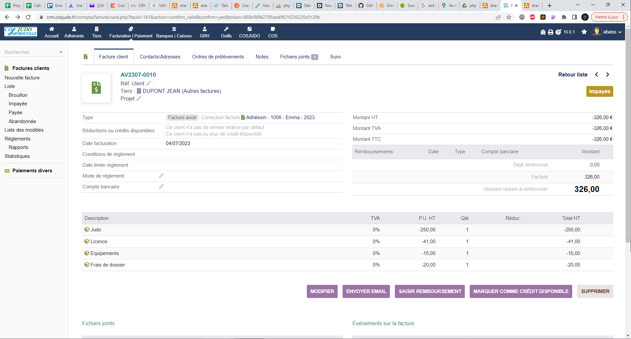Click the invoice document thumbnail

96,88
